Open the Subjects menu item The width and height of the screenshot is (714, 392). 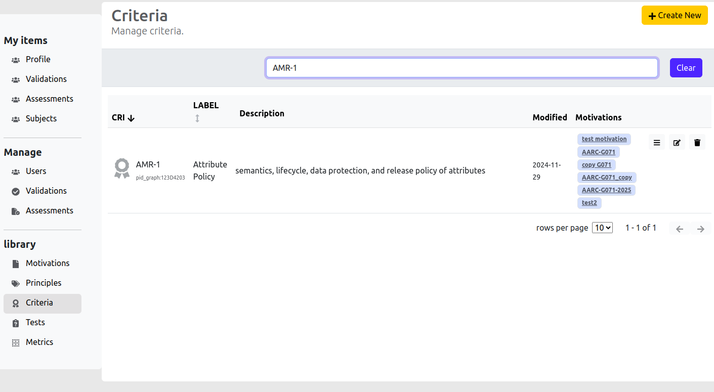click(x=43, y=118)
